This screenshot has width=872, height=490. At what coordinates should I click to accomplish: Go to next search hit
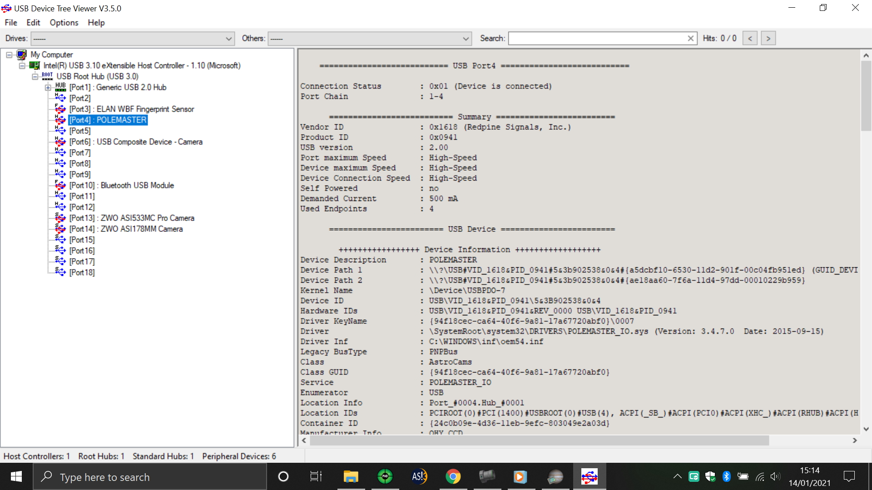768,39
